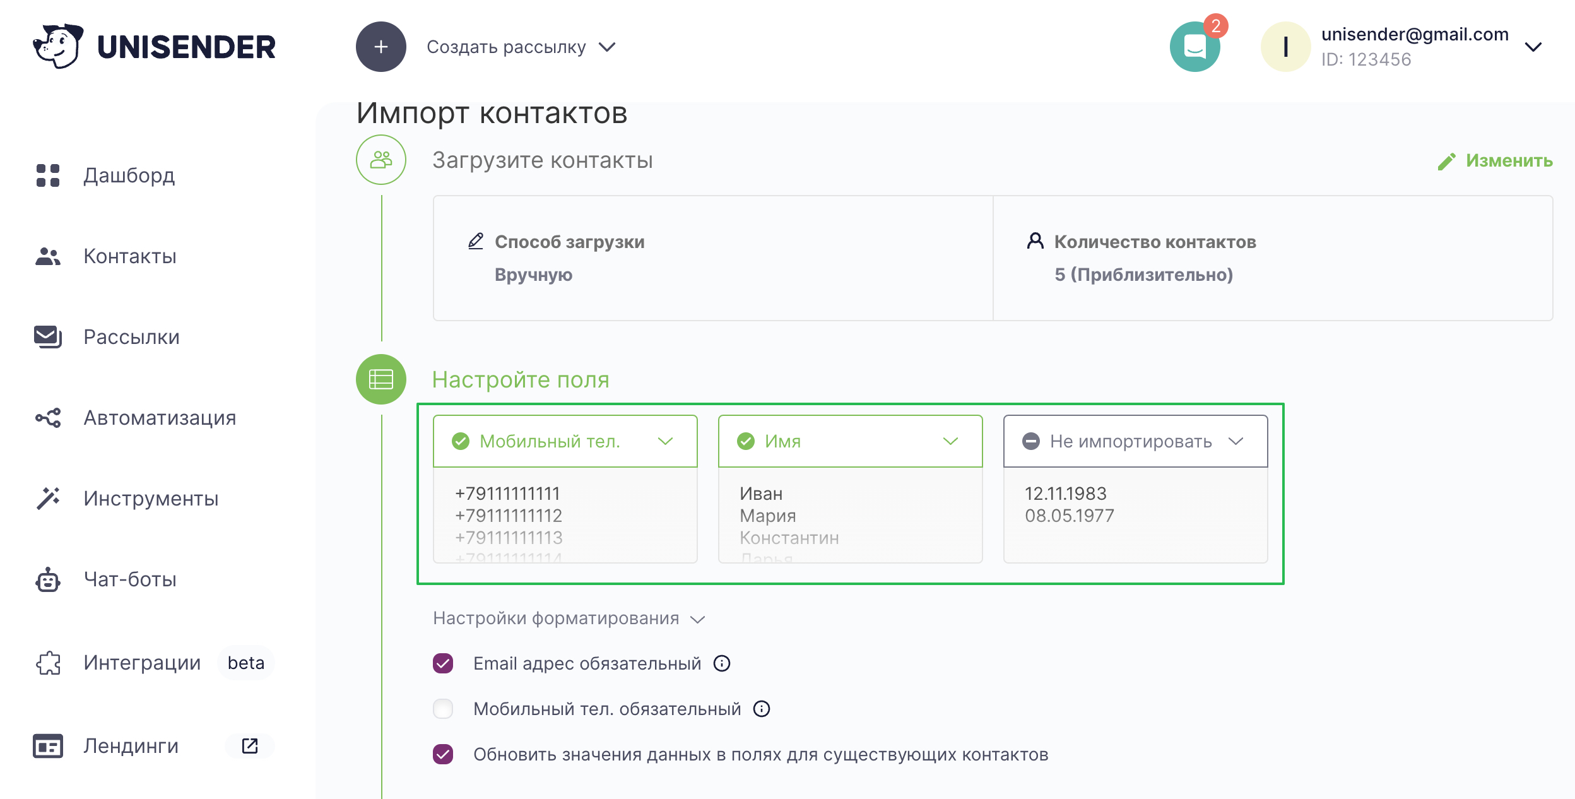Click green checkmark in Мобильный тел. field
Screen dimensions: 1575x799
click(461, 441)
